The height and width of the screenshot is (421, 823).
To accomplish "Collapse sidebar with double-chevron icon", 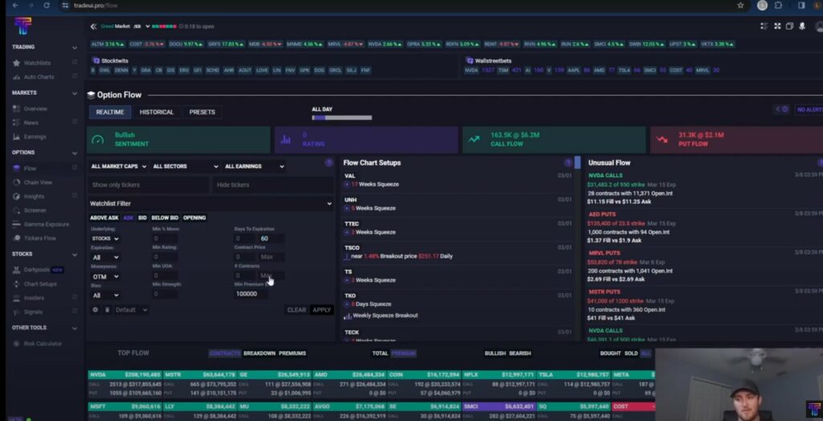I will (93, 27).
